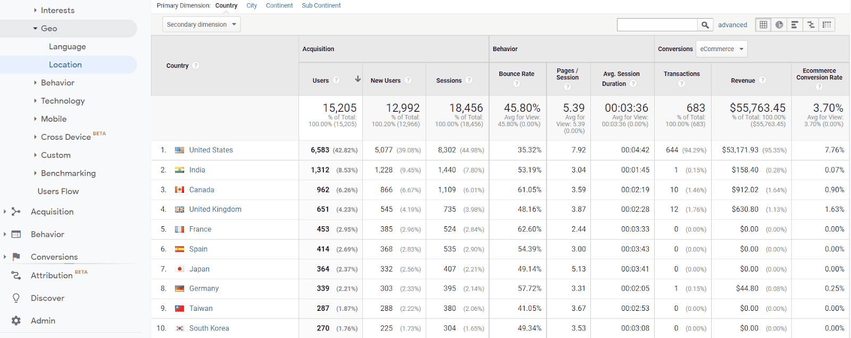
Task: Open the advanced filter link
Action: click(x=732, y=25)
